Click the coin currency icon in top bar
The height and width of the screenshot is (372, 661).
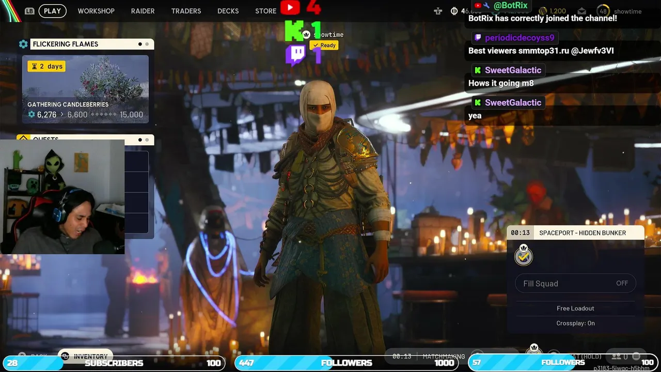click(454, 11)
